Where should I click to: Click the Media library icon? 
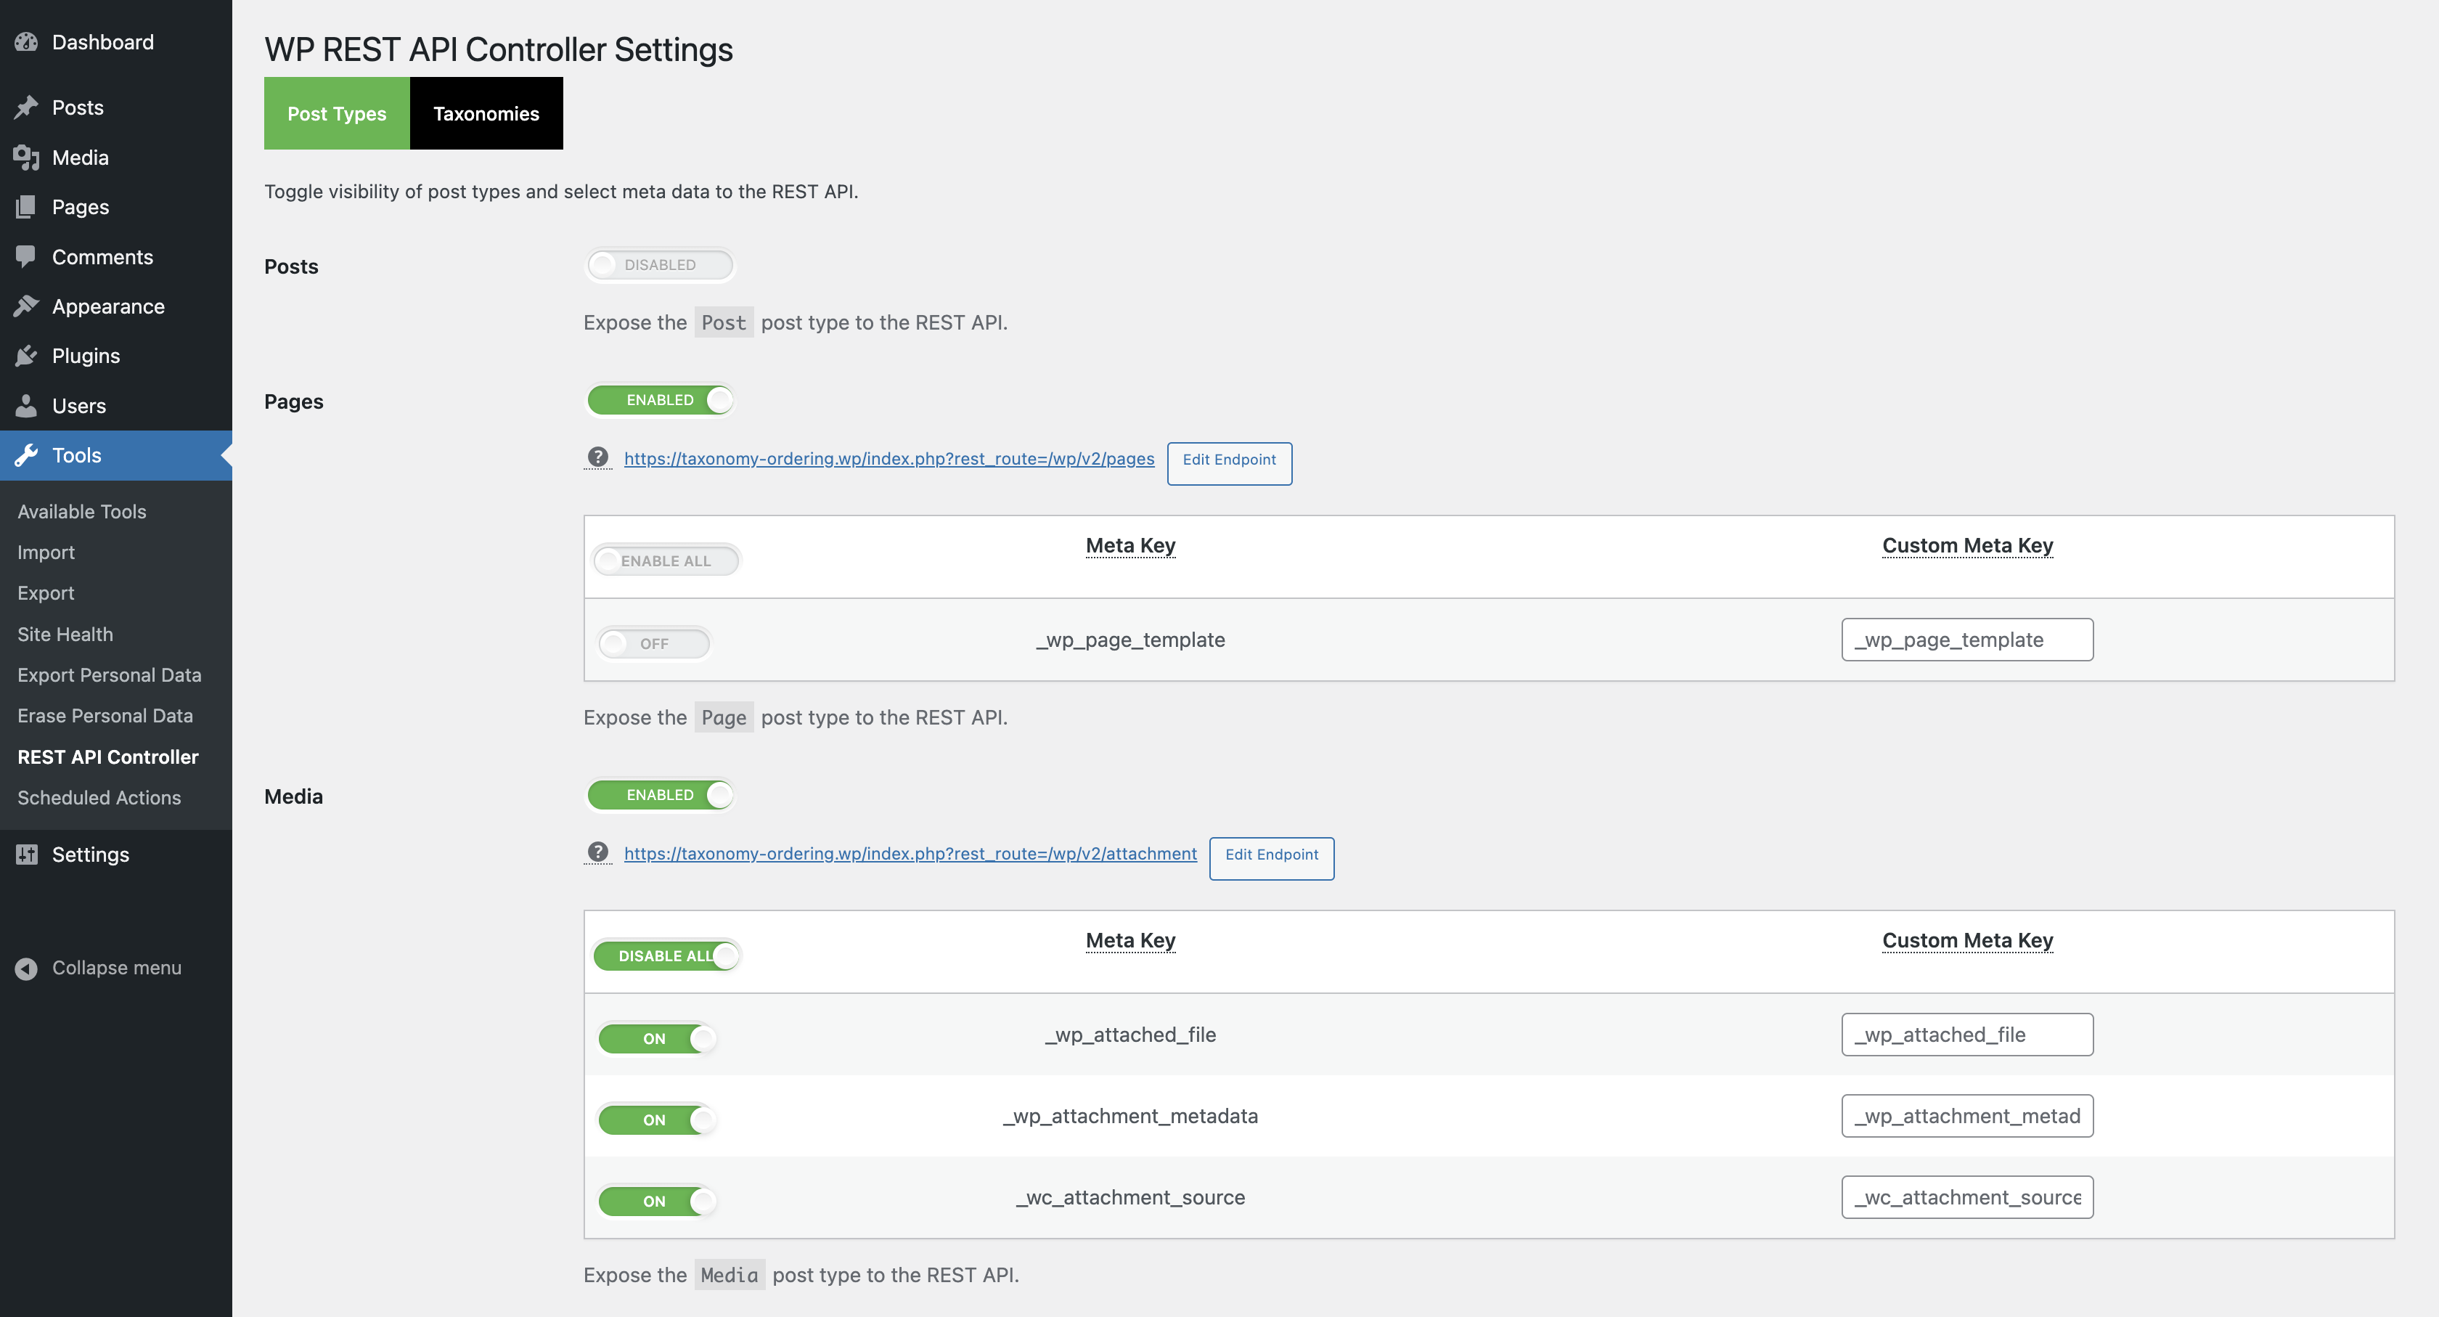(27, 157)
